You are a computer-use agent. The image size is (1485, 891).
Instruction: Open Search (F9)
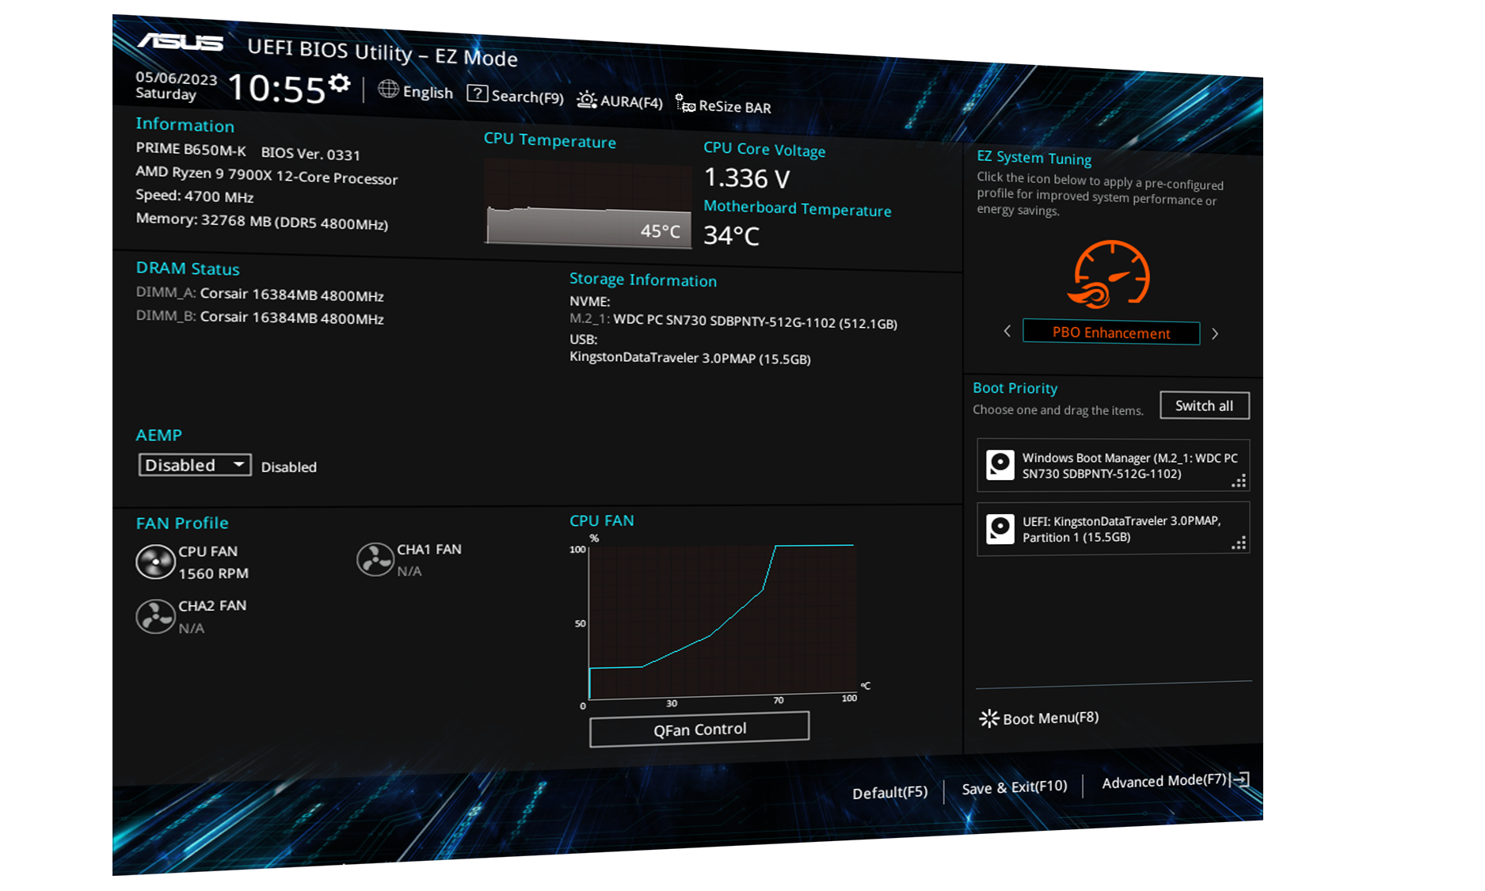pos(516,95)
